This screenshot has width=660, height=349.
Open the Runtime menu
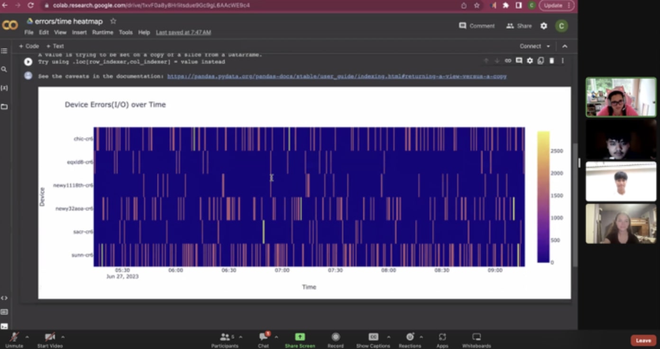click(x=102, y=33)
